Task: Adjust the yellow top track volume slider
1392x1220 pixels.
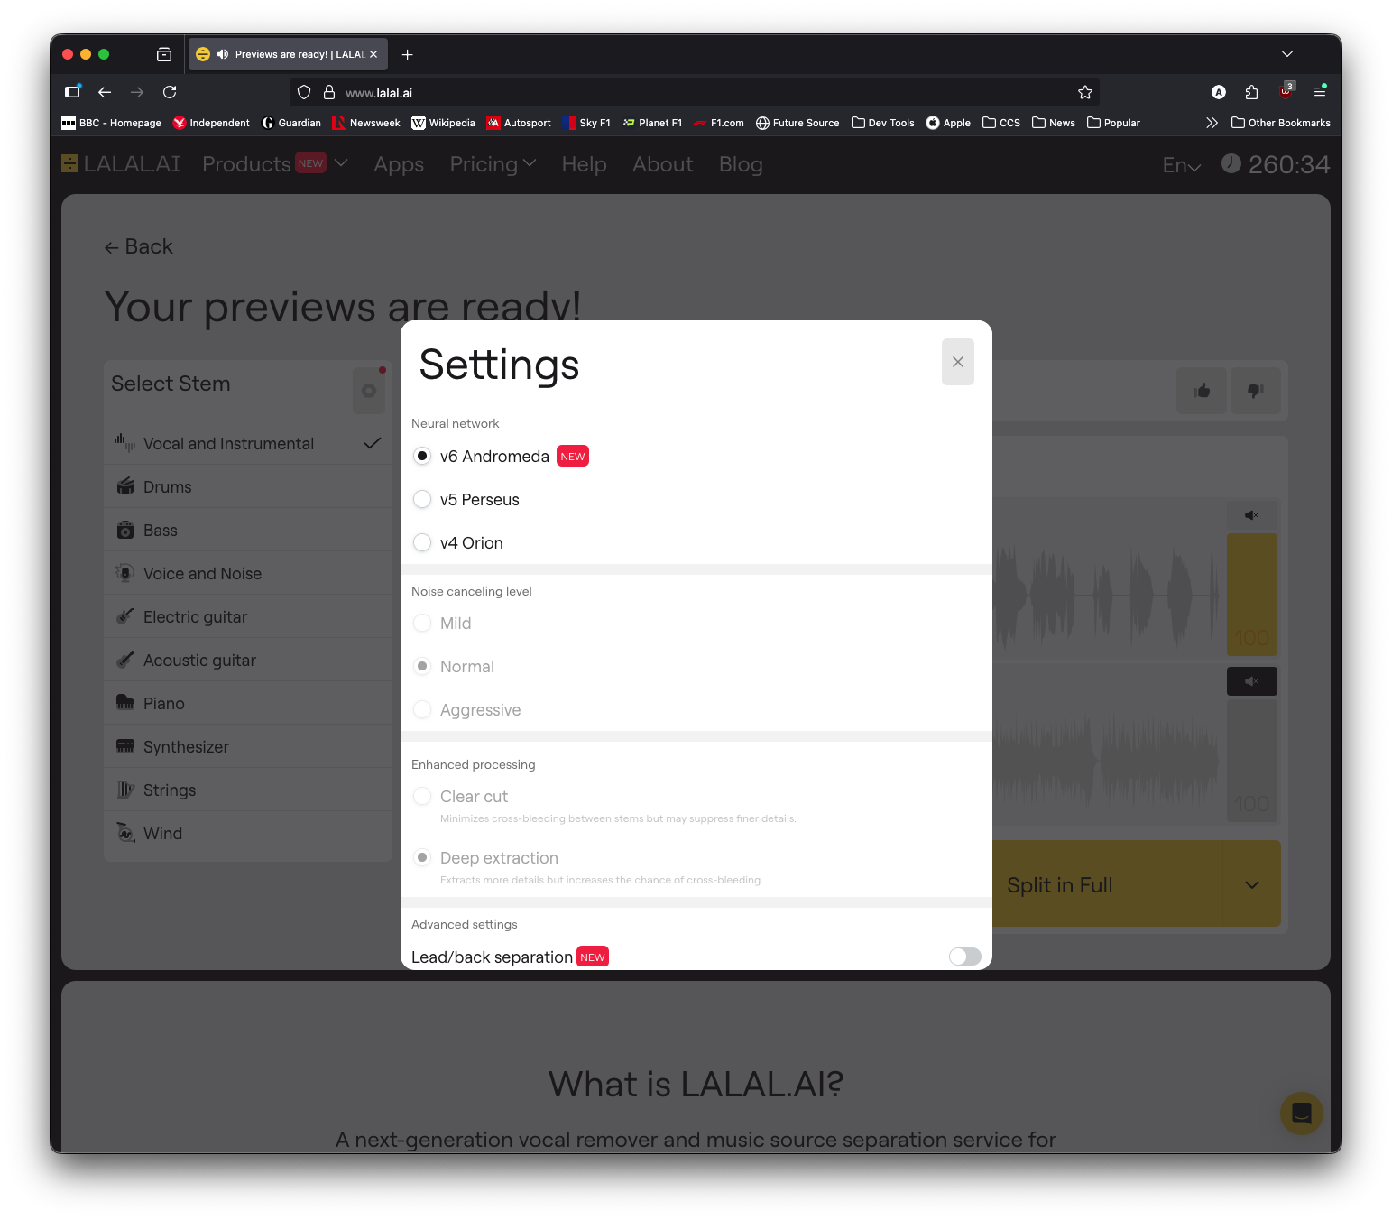Action: click(x=1251, y=594)
